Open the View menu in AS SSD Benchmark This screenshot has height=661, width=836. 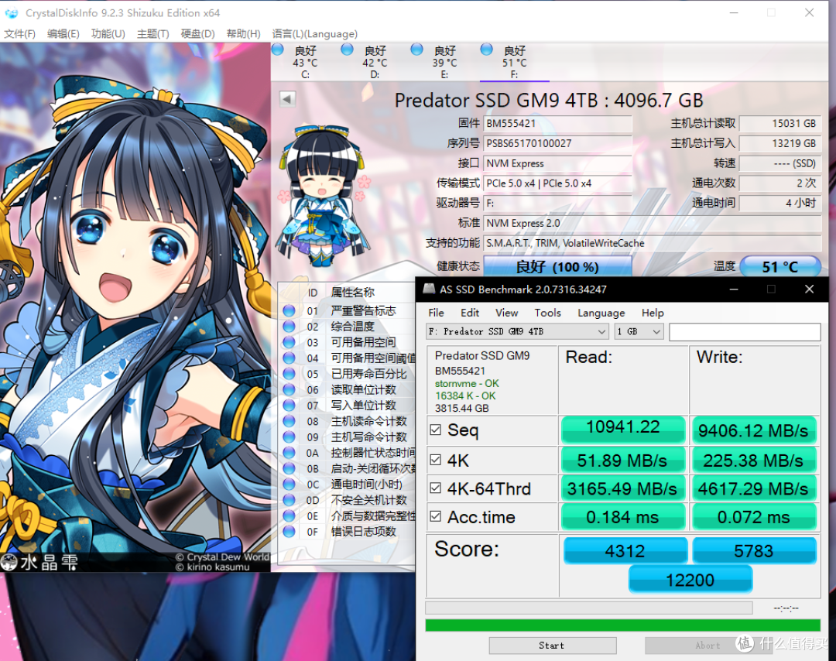click(x=506, y=313)
